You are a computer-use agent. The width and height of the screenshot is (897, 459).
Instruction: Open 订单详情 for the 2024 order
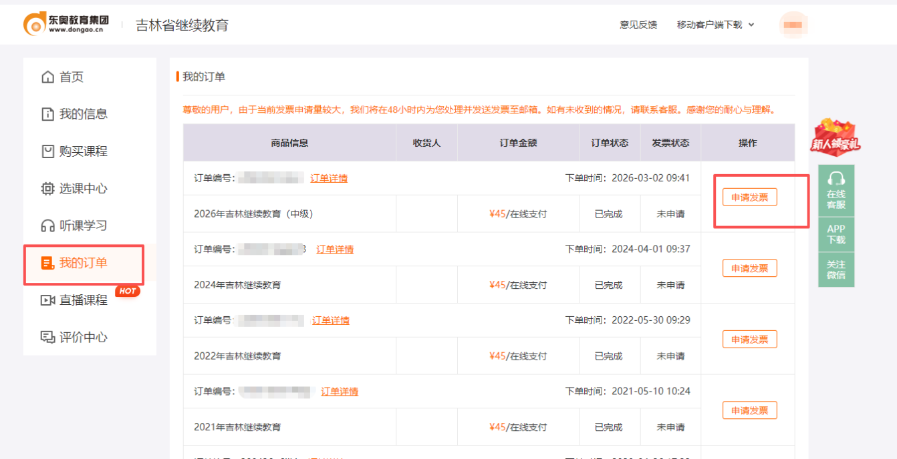(x=335, y=249)
